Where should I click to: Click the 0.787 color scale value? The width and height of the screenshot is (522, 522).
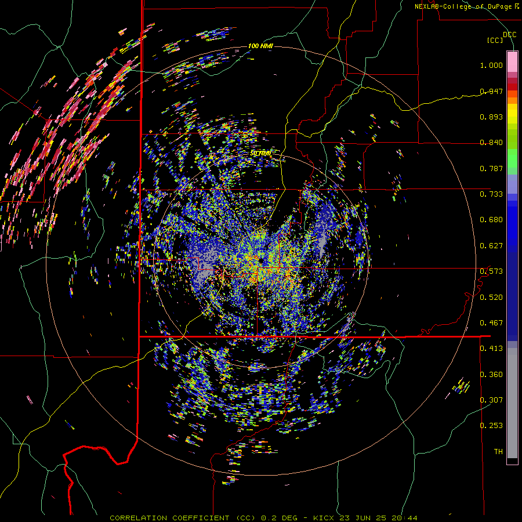491,168
